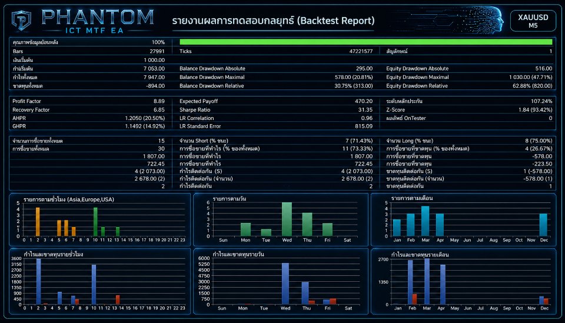Click the orange hour 2 bar in hourly entries
The image size is (565, 323).
pyautogui.click(x=38, y=221)
